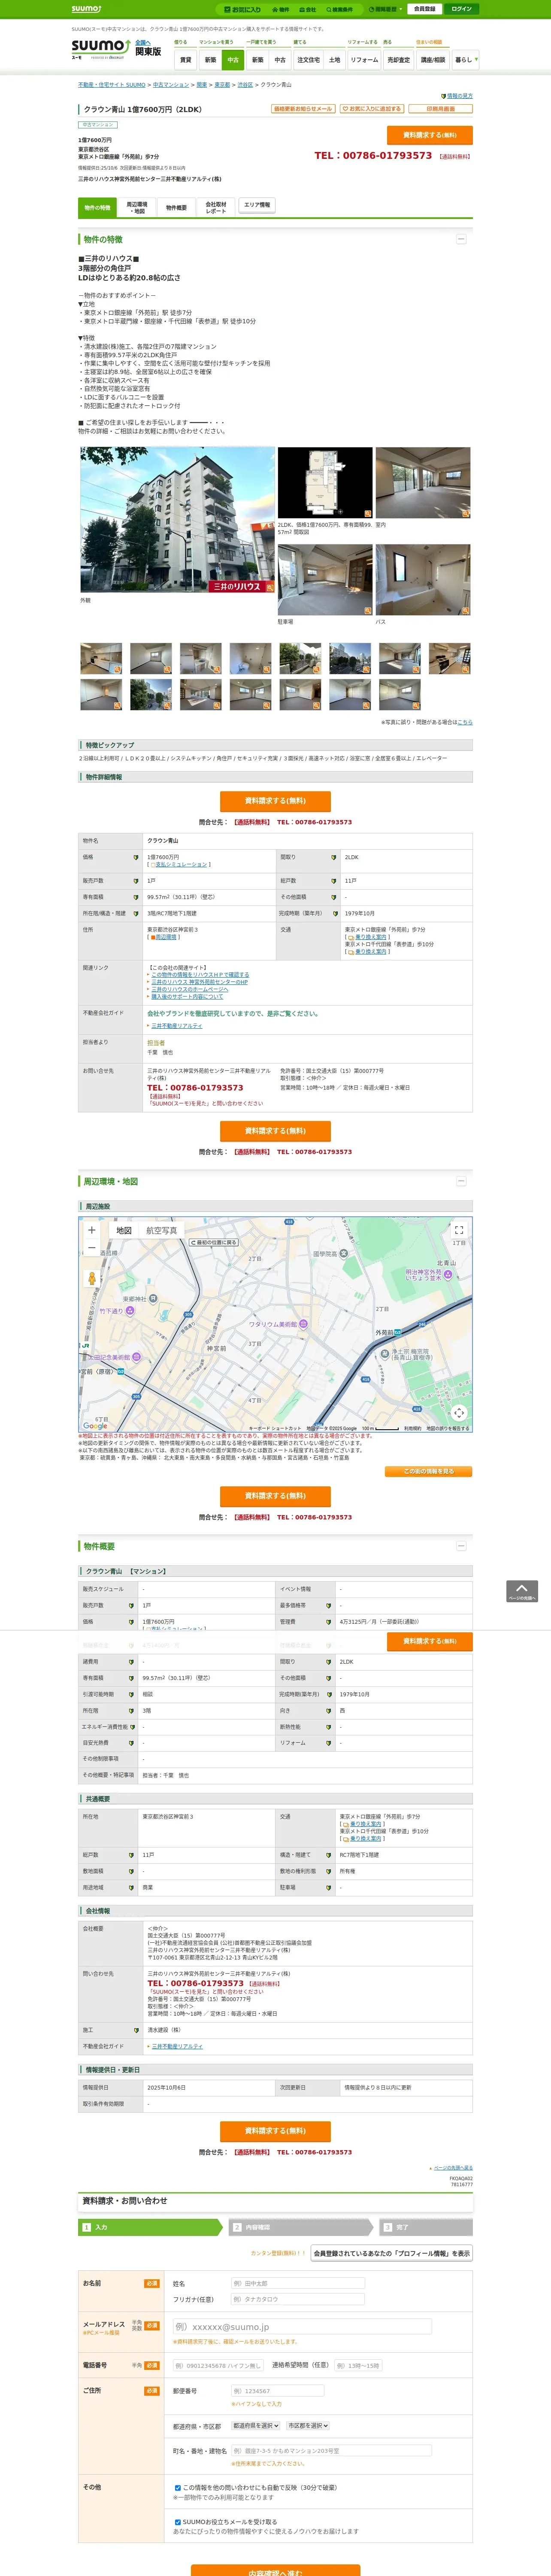The image size is (551, 2576).
Task: Open the バス bathroom photo
Action: [423, 580]
